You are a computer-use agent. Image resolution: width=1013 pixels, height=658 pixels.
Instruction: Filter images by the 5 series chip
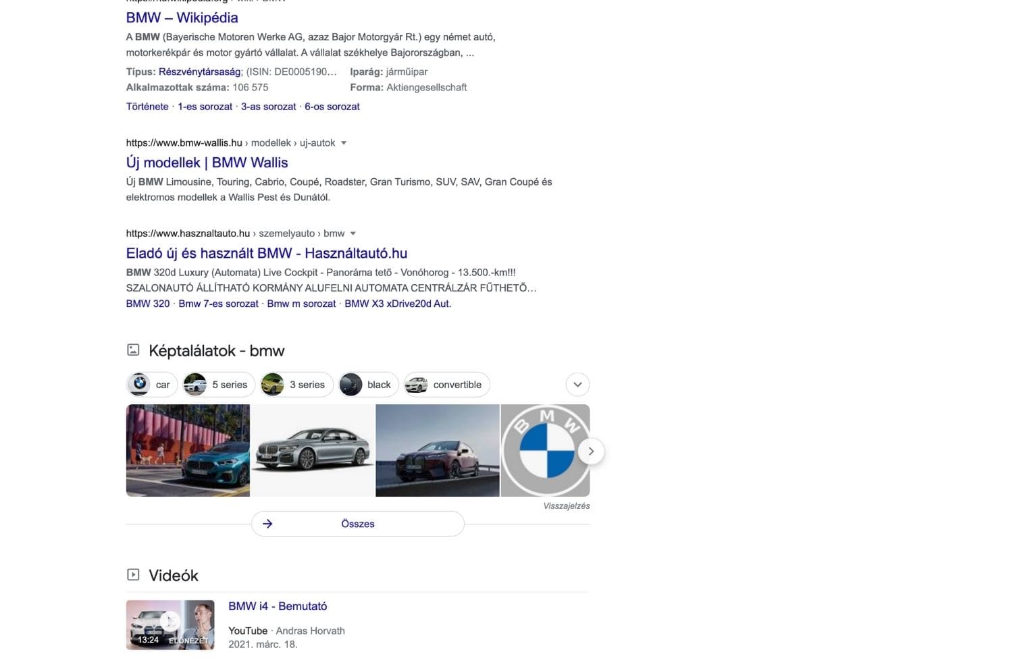[x=219, y=385]
